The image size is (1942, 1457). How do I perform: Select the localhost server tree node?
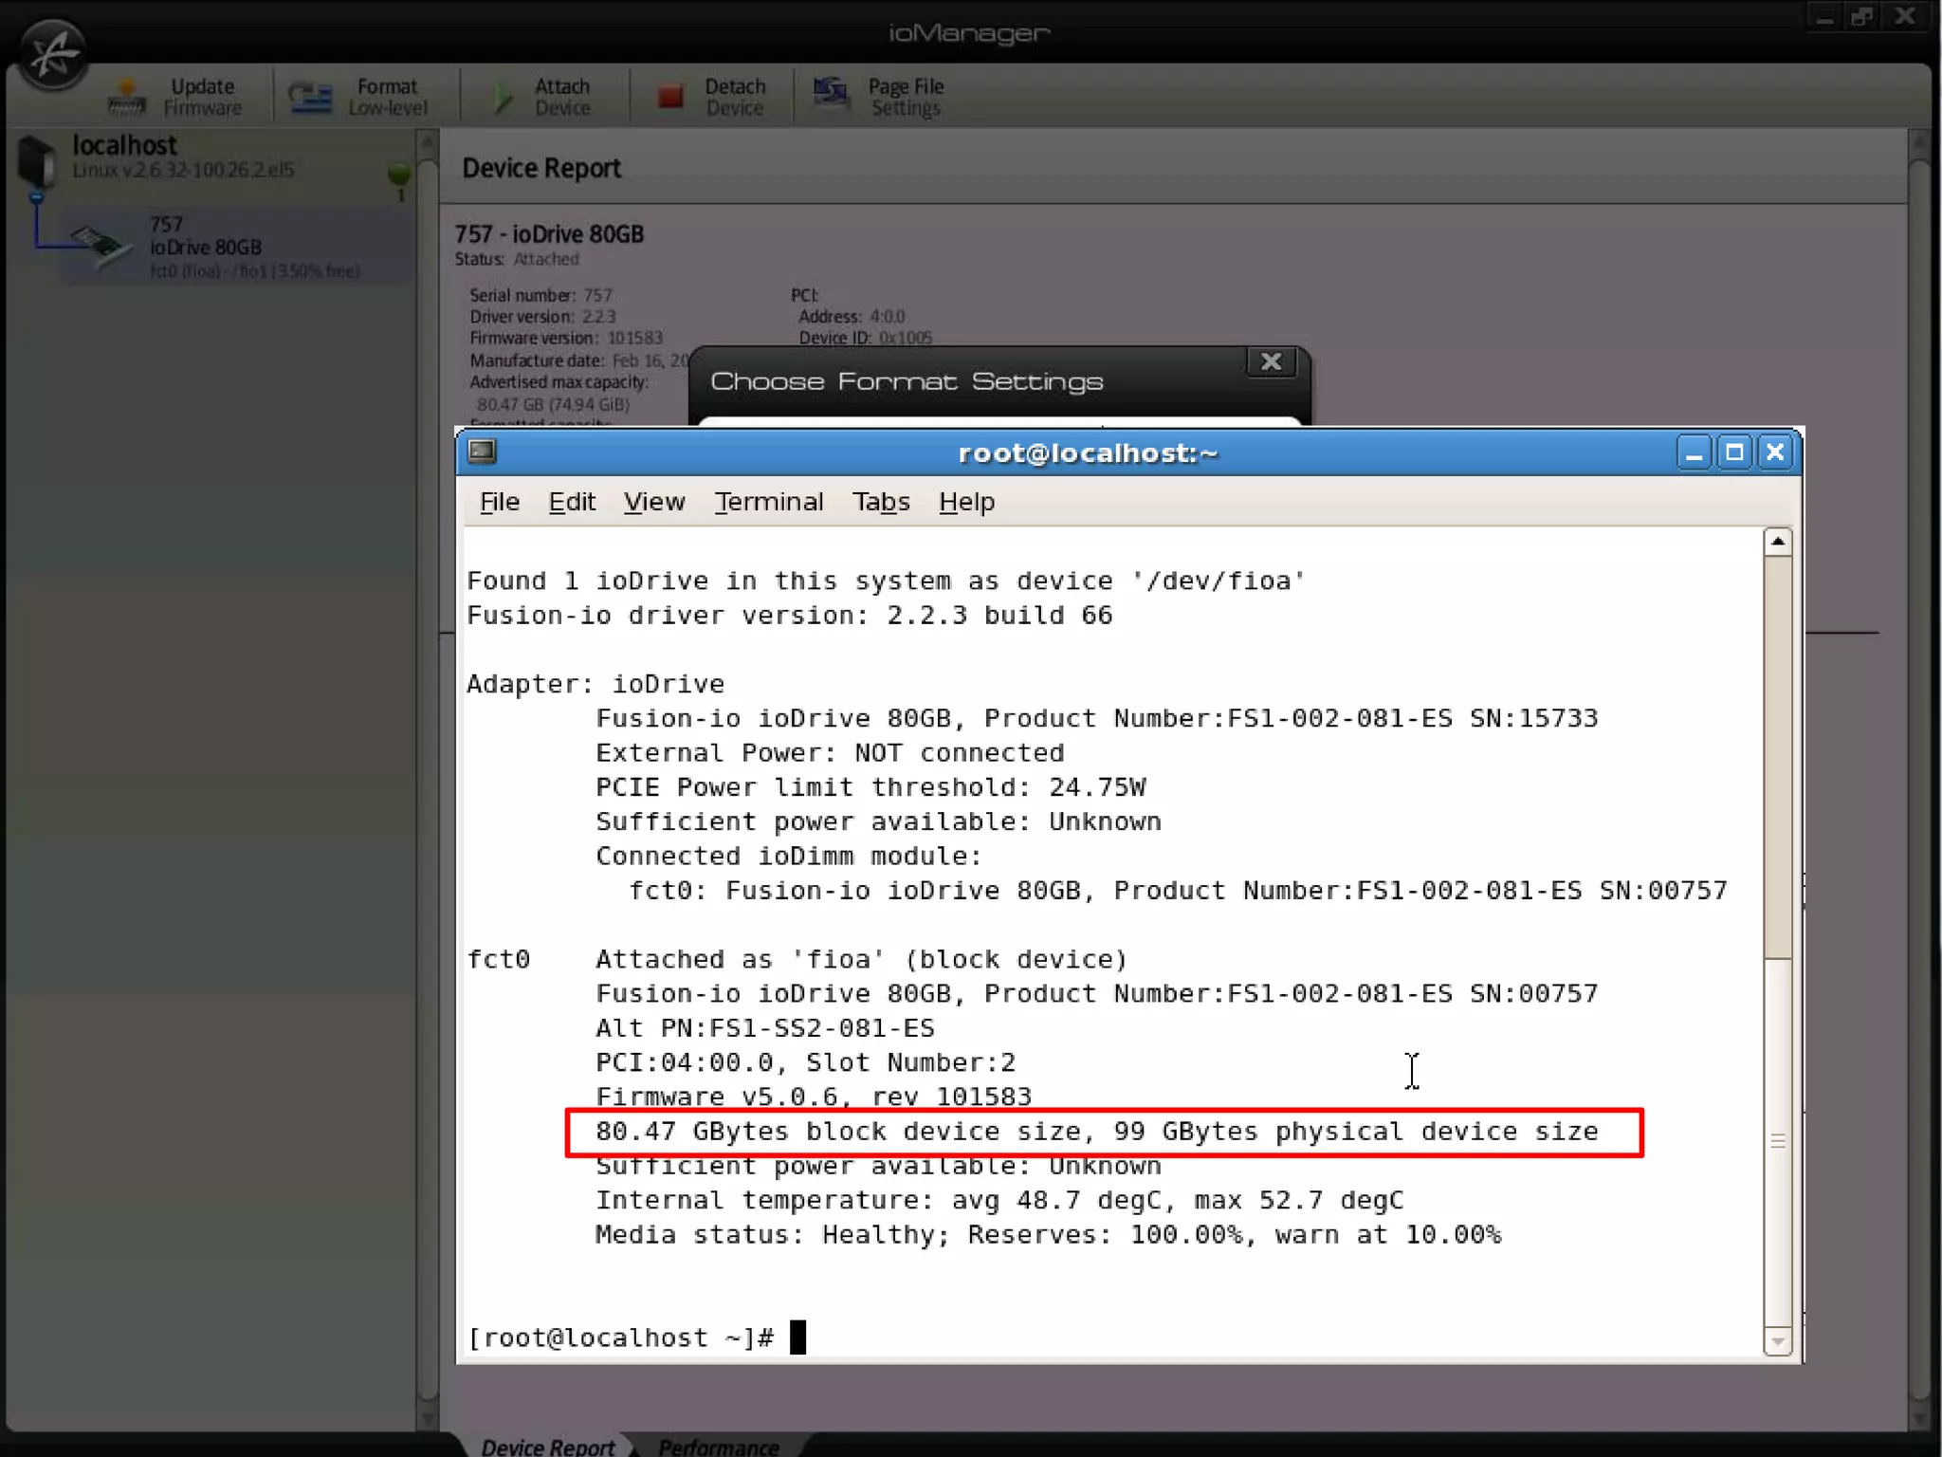coord(124,146)
